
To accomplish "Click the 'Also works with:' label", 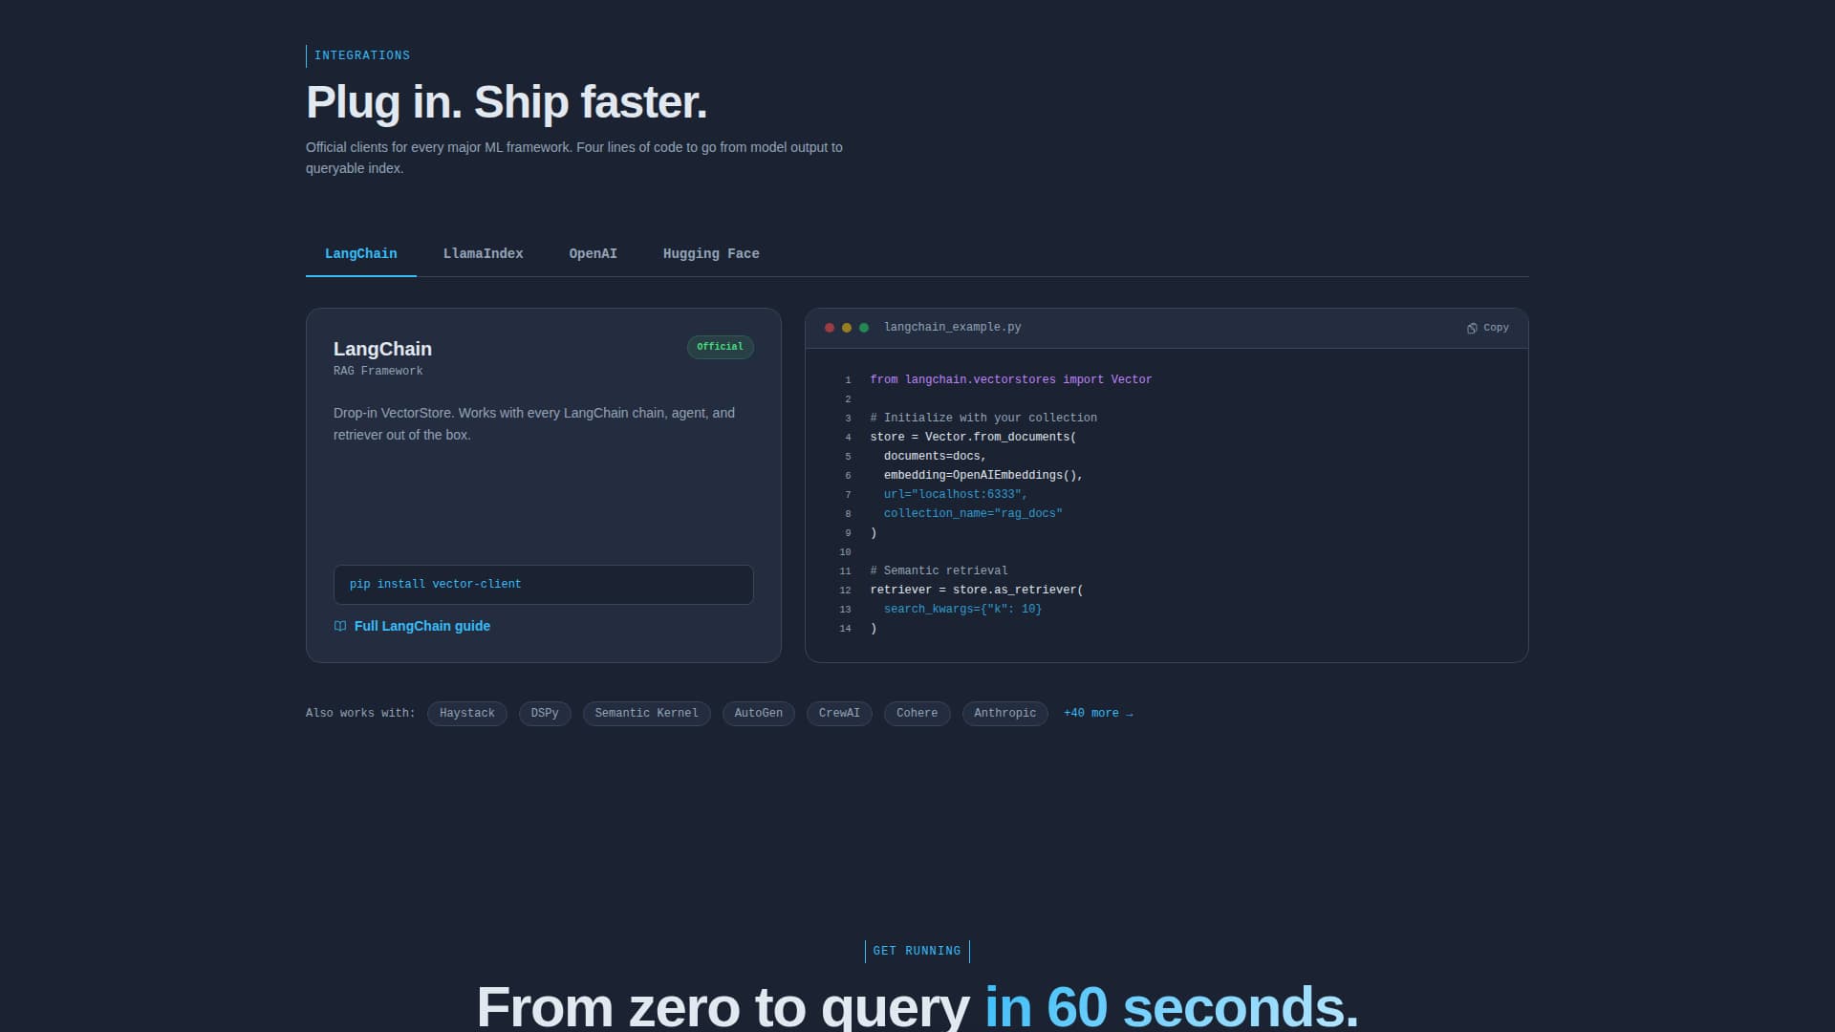I will pos(360,714).
